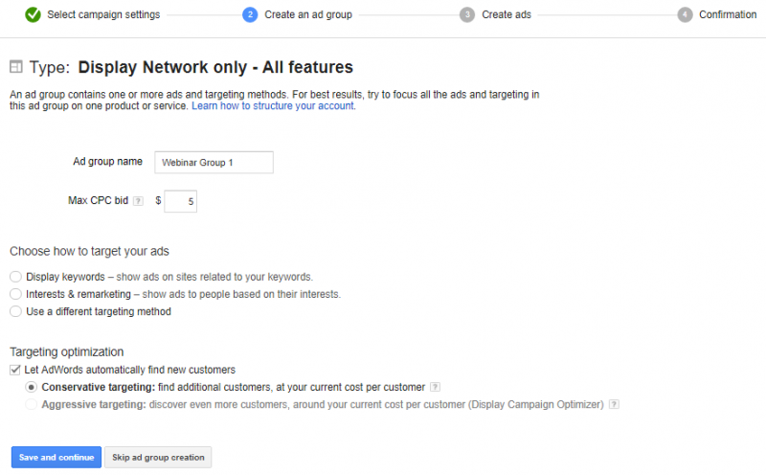The image size is (766, 475).
Task: Open Learn how to structure your account link
Action: pos(274,106)
